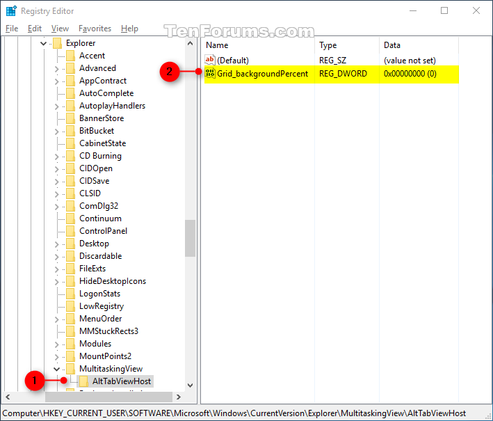The height and width of the screenshot is (421, 493).
Task: Click the MultitaskingView folder icon
Action: point(71,369)
